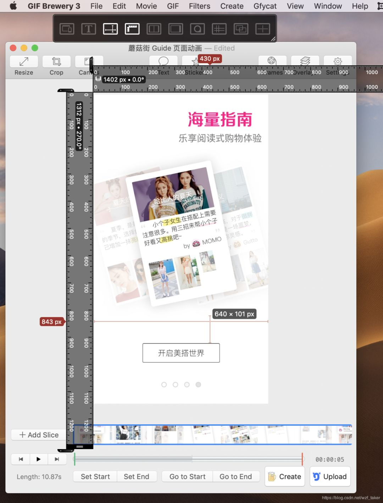Click the red end marker on timeline
Viewport: 383px width, 503px height.
pos(302,459)
